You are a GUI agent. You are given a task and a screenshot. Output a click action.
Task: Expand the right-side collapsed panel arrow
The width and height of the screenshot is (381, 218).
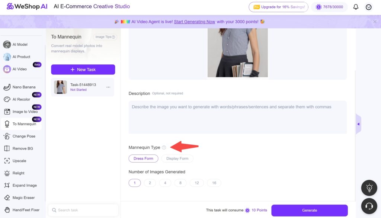point(358,124)
